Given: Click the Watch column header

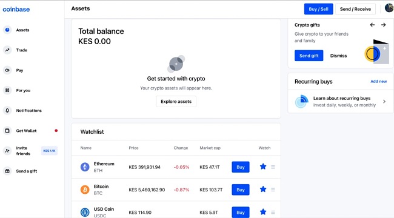Looking at the screenshot, I should 265,148.
